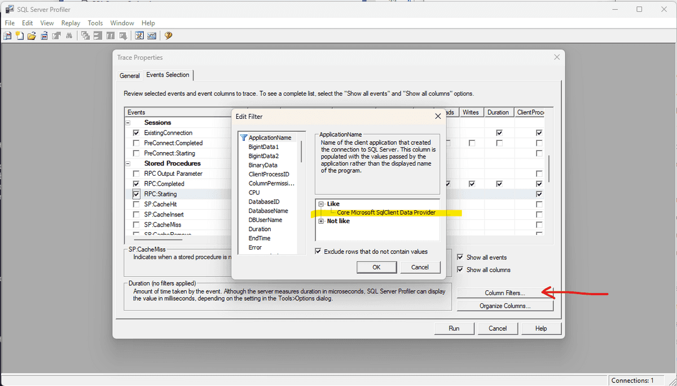Click the Organize Columns button

[504, 305]
